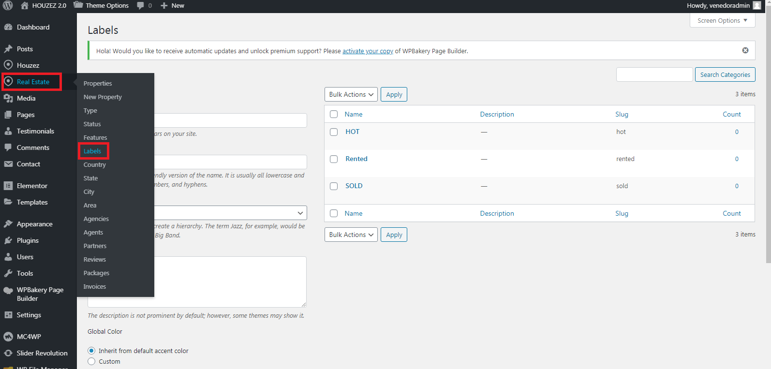Image resolution: width=771 pixels, height=369 pixels.
Task: Select Invoices in the submenu
Action: (x=95, y=286)
